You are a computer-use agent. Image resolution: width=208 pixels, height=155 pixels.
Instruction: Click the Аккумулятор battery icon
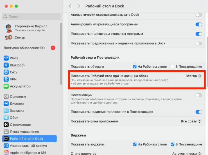tap(6, 86)
